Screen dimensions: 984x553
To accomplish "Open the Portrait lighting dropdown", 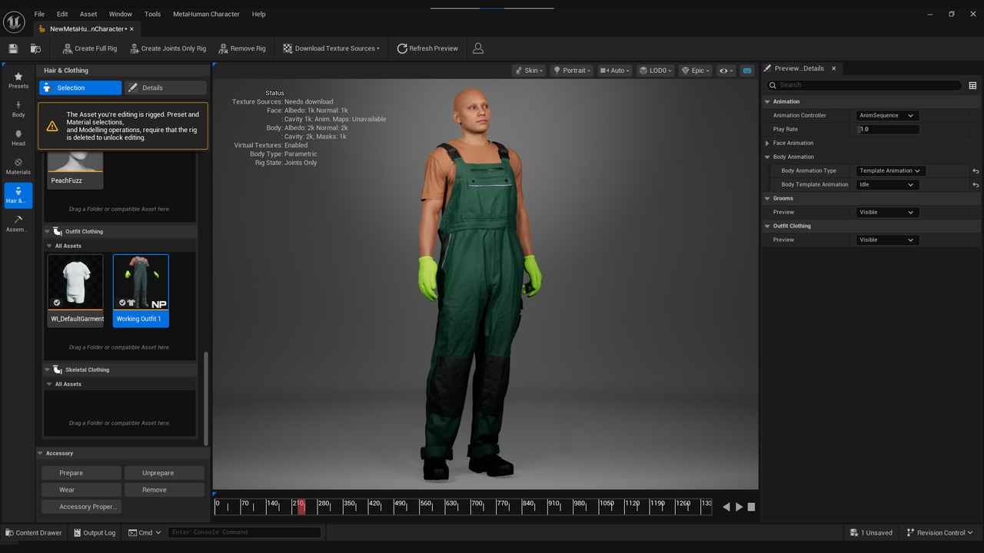I will click(x=572, y=71).
